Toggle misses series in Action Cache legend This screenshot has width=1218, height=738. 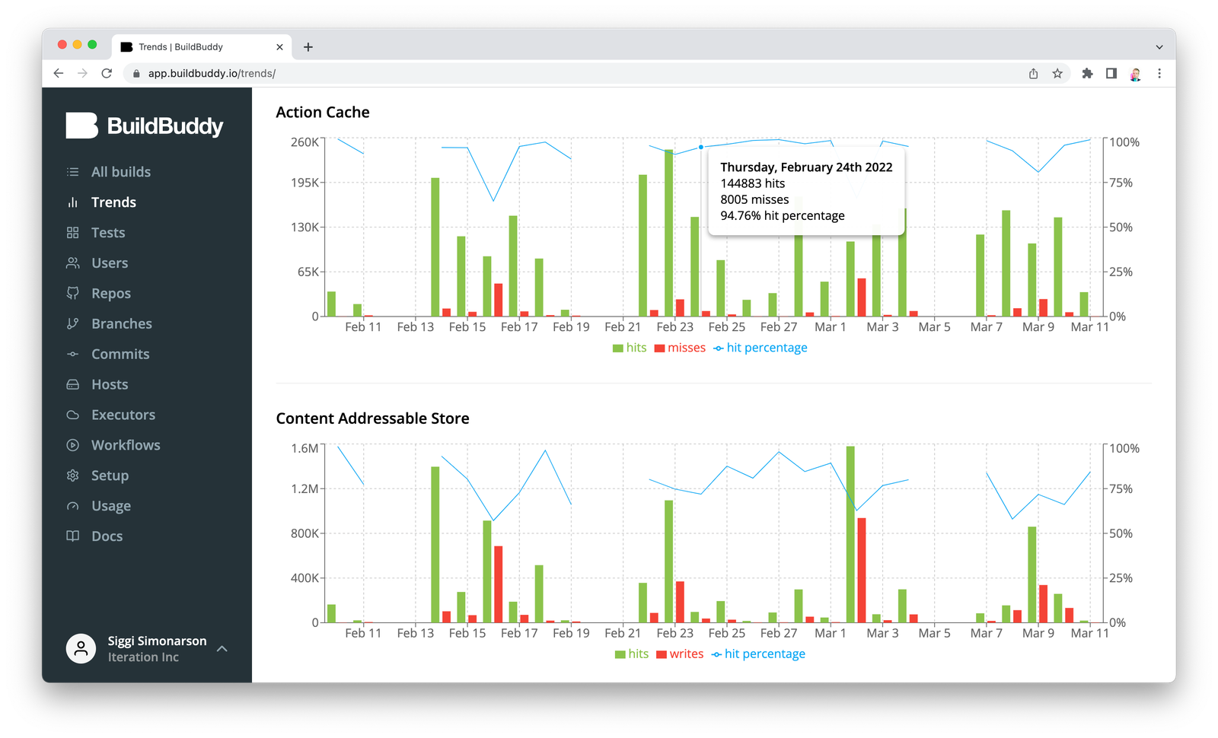(x=680, y=348)
